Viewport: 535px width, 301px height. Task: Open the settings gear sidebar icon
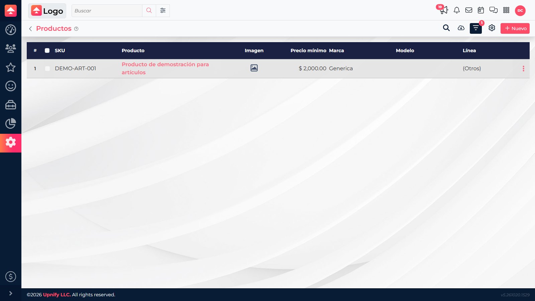(11, 143)
